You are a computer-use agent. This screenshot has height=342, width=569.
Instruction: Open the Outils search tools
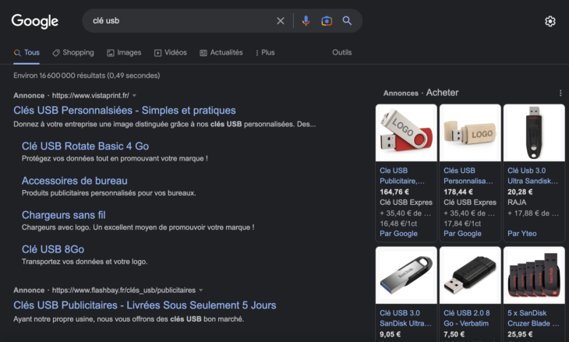pyautogui.click(x=342, y=53)
